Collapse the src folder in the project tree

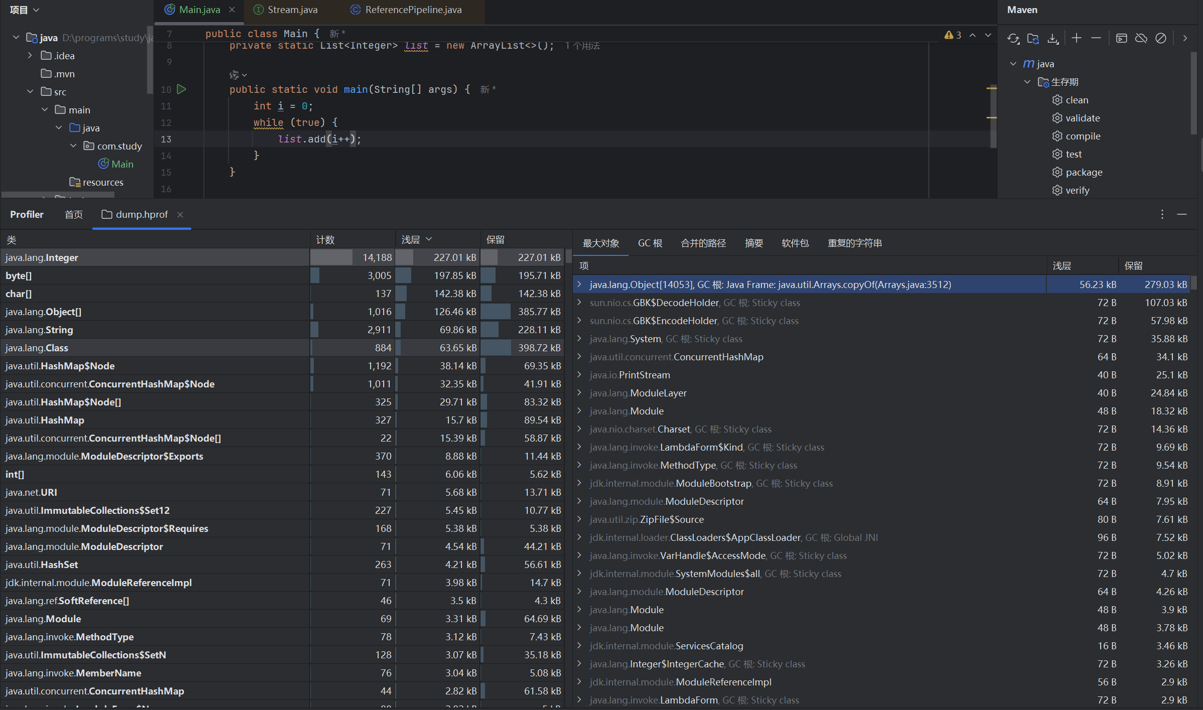tap(30, 92)
